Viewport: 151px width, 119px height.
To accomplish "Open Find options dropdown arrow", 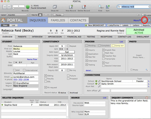I will click(103, 8).
